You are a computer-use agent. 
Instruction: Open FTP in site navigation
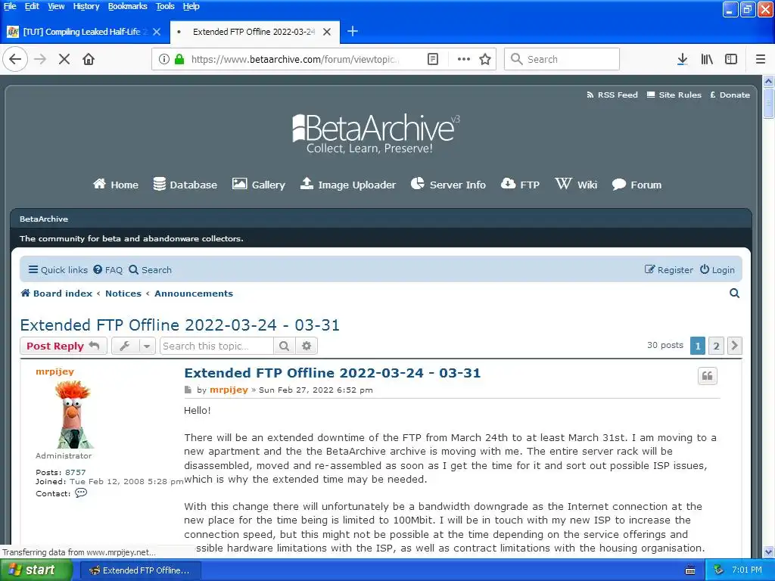[x=520, y=185]
